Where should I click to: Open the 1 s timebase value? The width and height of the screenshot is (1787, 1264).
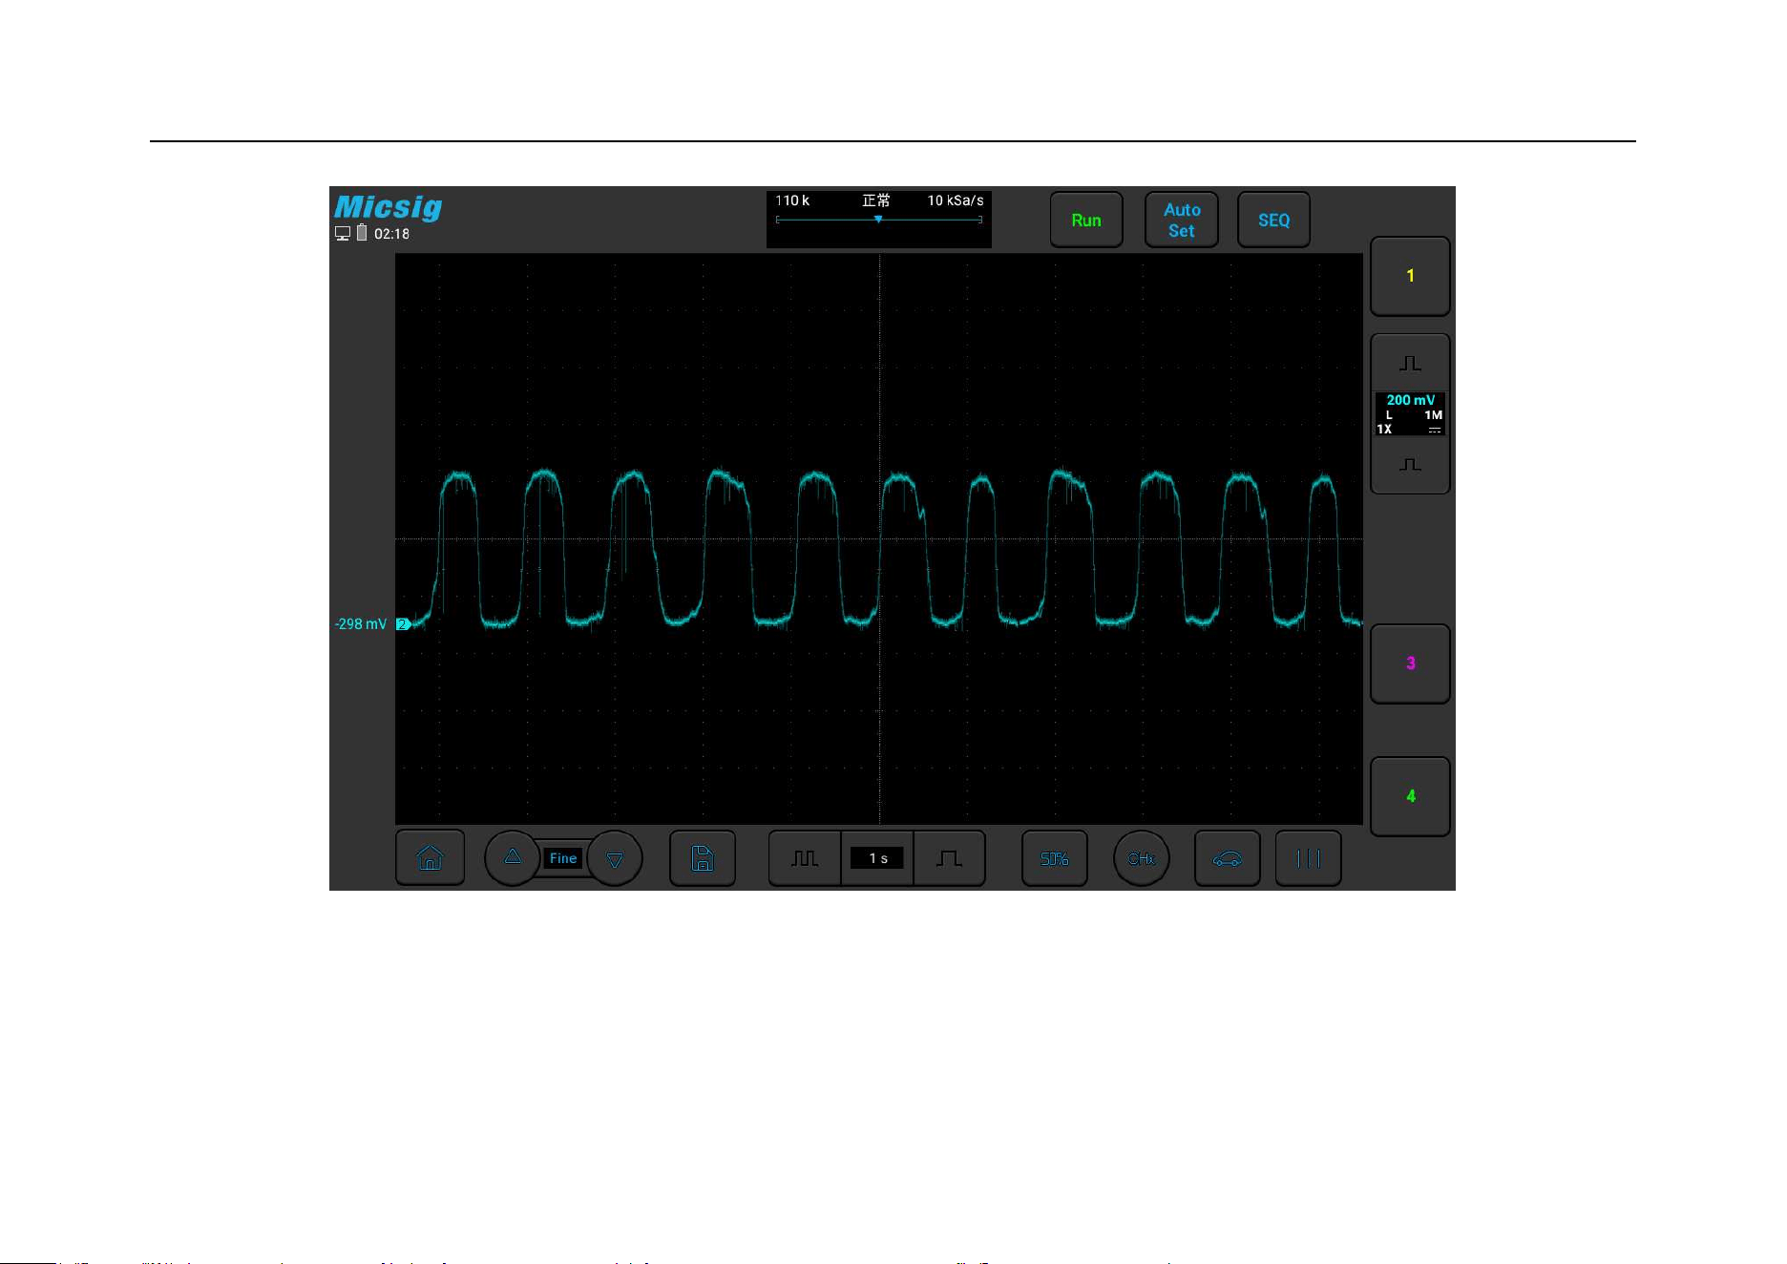877,858
